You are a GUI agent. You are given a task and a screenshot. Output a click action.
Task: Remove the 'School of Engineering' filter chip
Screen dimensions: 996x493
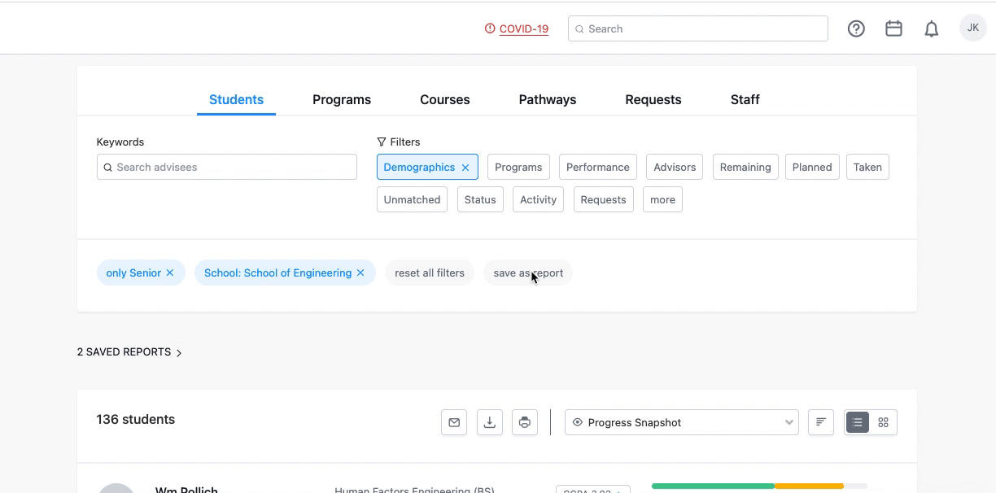360,273
